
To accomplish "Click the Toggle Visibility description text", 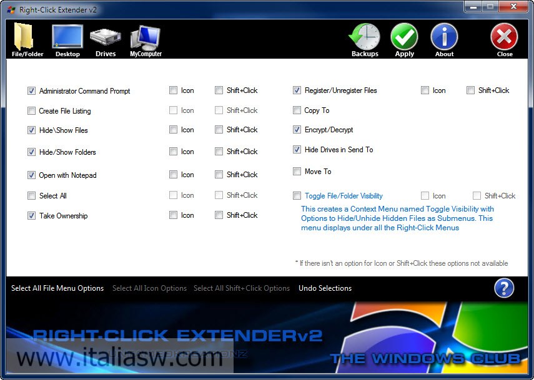I will [x=397, y=218].
